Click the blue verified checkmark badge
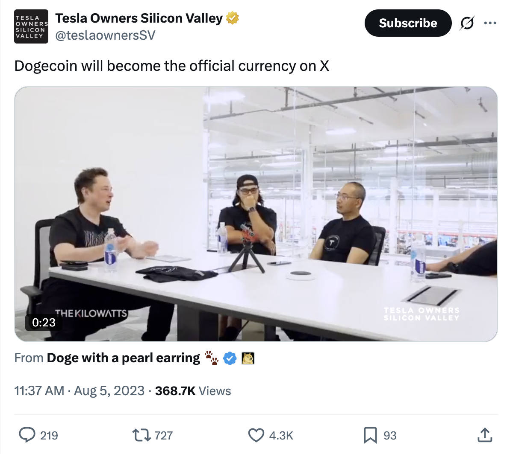The width and height of the screenshot is (507, 454). tap(230, 358)
